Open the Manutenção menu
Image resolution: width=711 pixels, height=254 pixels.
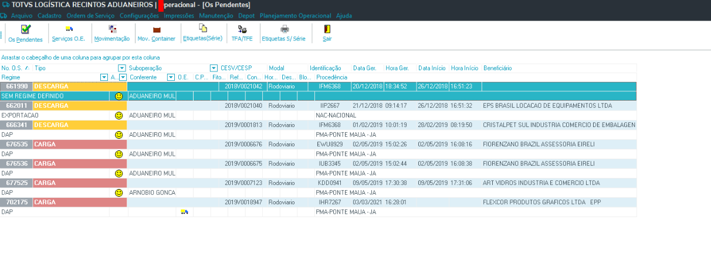[216, 16]
